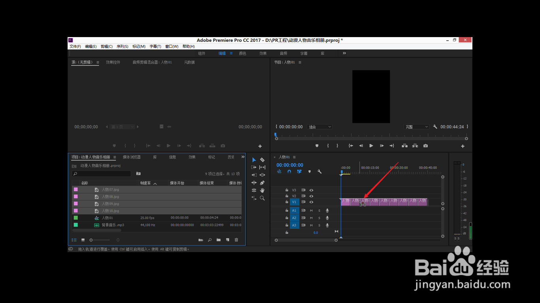Open the Program monitor panel menu
The height and width of the screenshot is (303, 540).
coord(300,62)
